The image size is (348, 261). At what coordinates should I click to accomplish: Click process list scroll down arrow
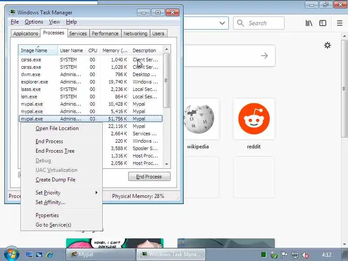[x=167, y=164]
